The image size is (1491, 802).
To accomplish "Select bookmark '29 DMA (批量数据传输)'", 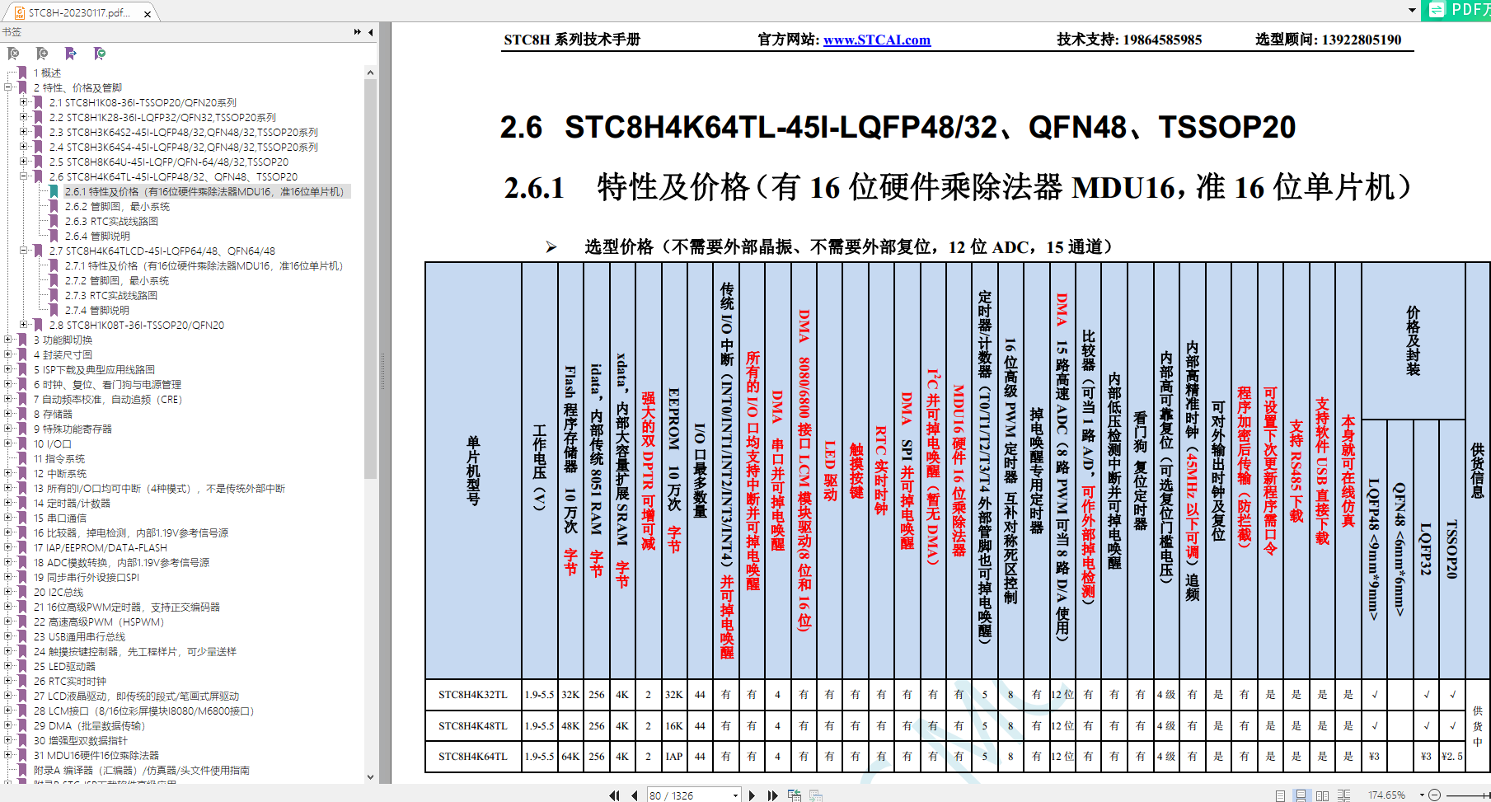I will pos(89,725).
